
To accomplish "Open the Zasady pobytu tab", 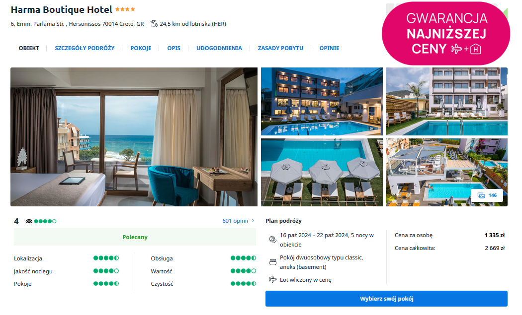I will click(281, 48).
